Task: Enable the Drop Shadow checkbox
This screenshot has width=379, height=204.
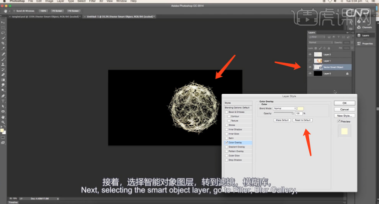Action: pyautogui.click(x=227, y=160)
